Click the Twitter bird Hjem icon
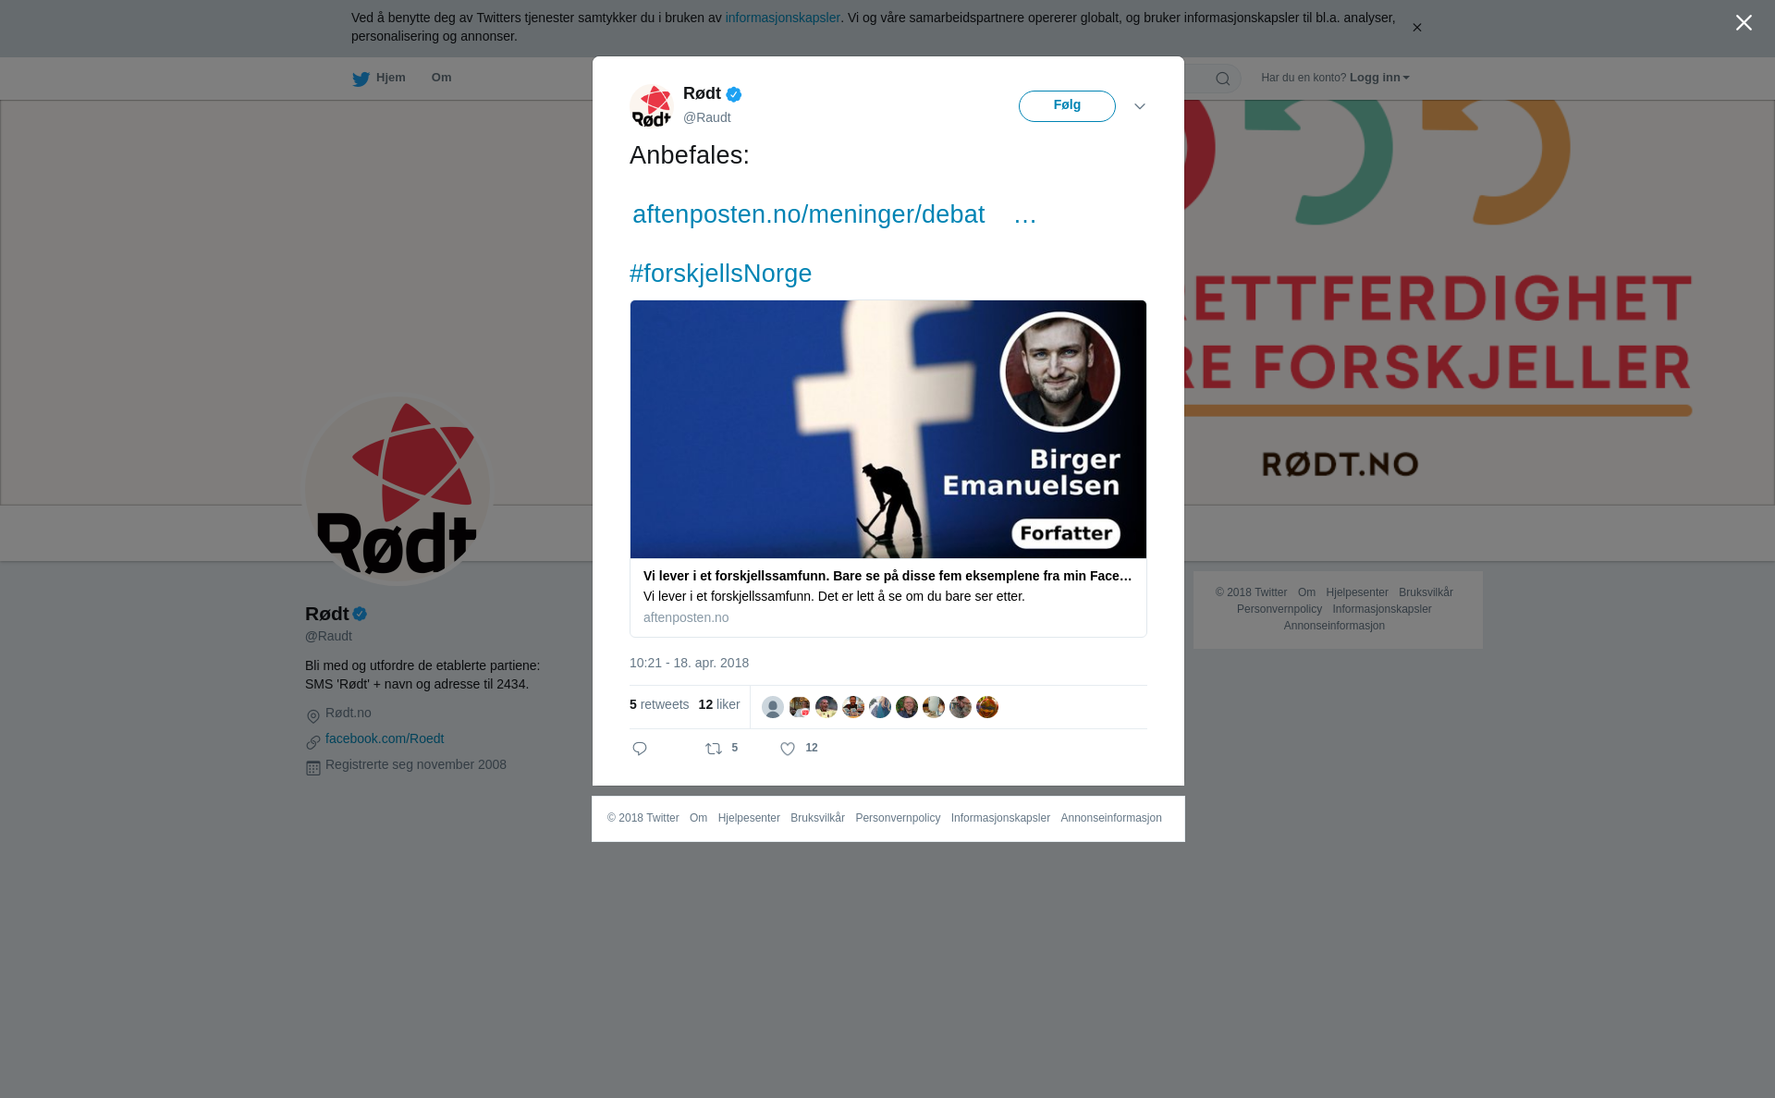Image resolution: width=1775 pixels, height=1098 pixels. (361, 79)
